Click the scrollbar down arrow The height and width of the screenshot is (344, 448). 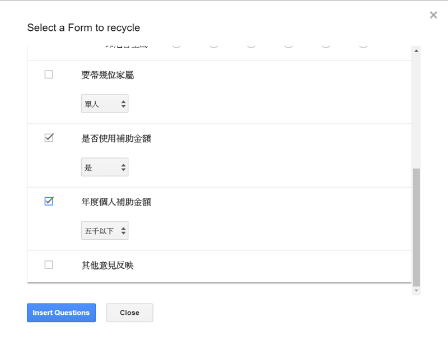click(416, 291)
